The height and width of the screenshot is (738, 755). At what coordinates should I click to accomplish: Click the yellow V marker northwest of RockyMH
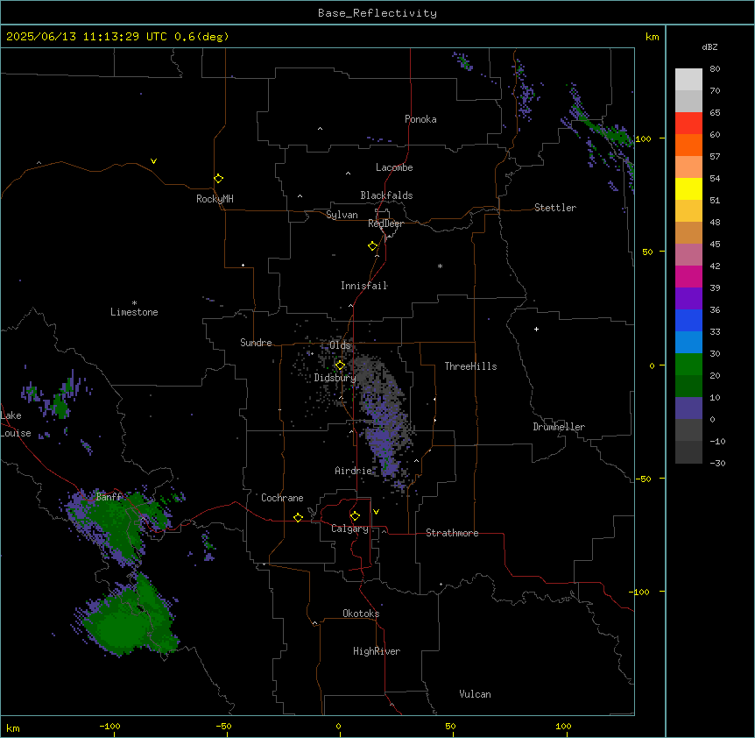pos(153,161)
